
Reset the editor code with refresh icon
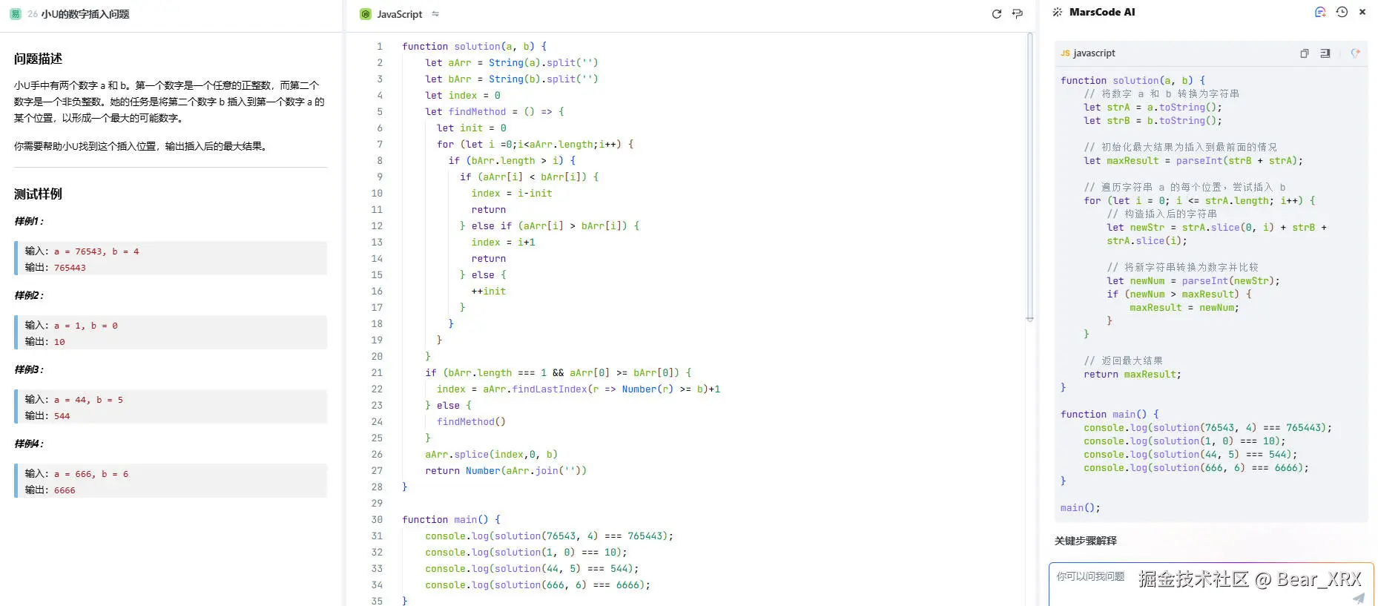[997, 14]
